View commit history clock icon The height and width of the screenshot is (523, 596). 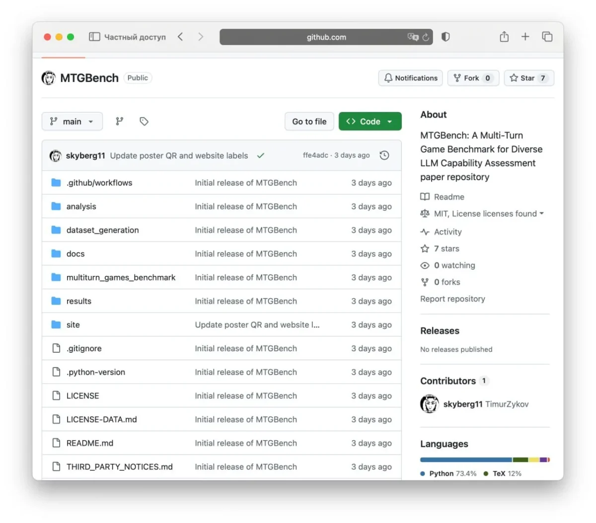pos(384,155)
